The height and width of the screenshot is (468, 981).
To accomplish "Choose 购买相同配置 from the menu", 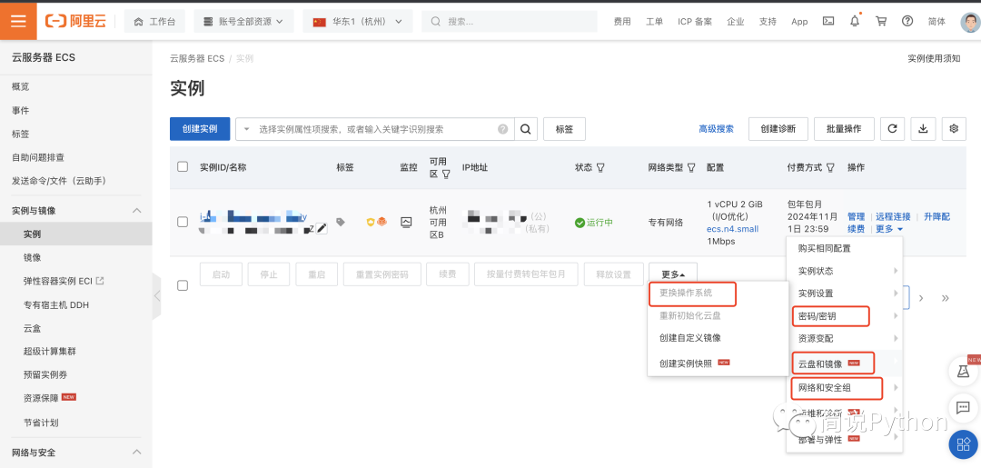I will pos(825,248).
